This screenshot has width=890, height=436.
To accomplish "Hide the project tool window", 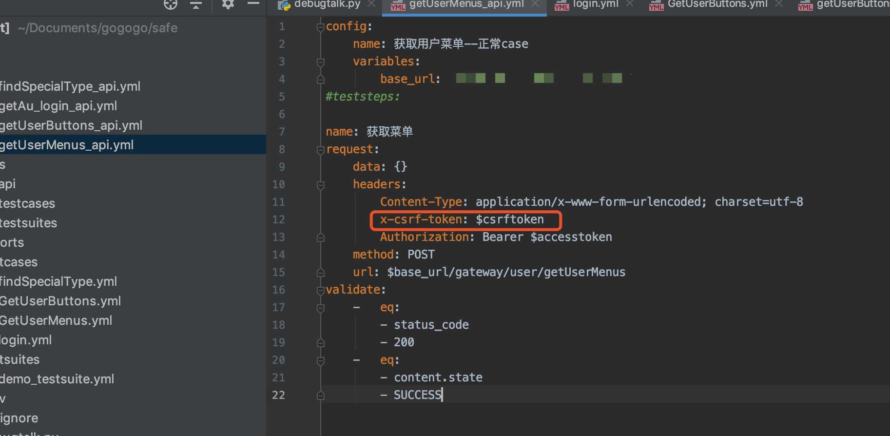I will (x=253, y=4).
